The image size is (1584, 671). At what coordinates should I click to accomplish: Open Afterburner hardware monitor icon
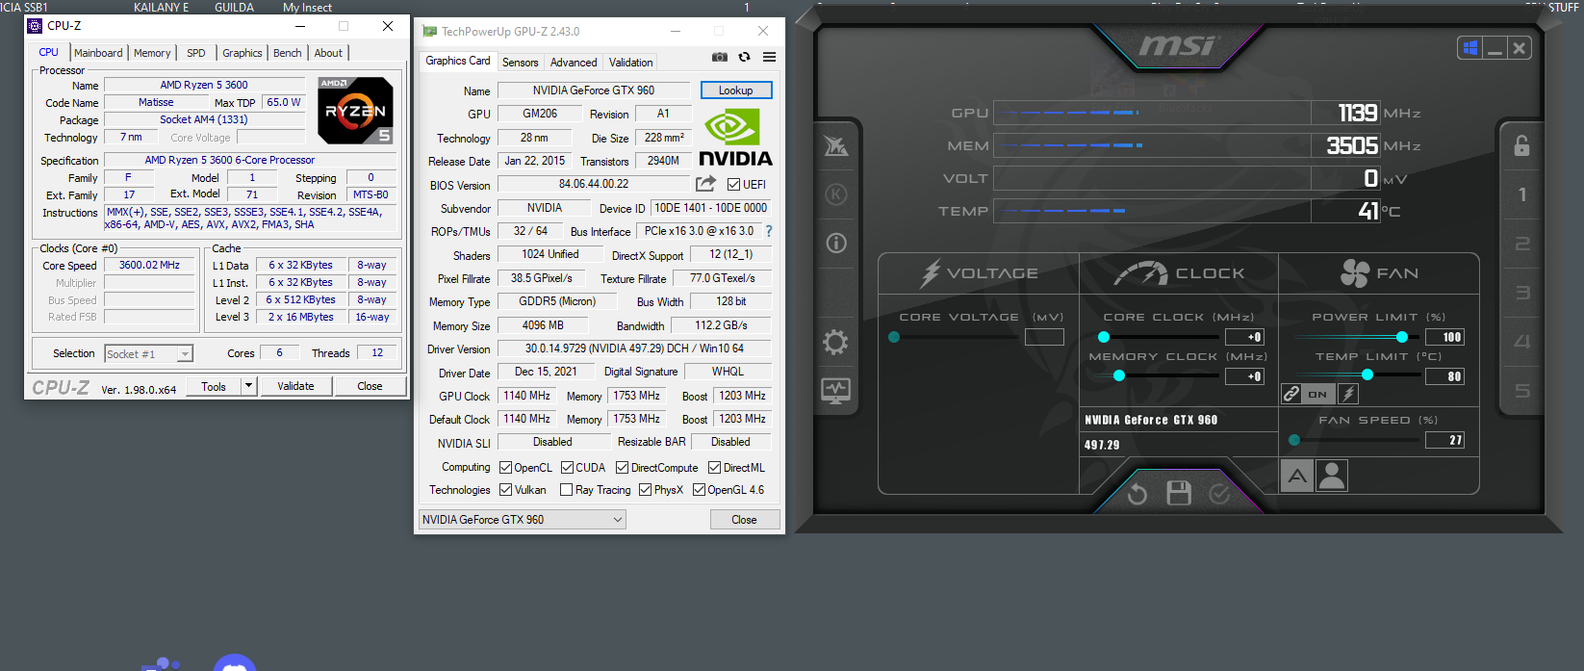pos(835,391)
